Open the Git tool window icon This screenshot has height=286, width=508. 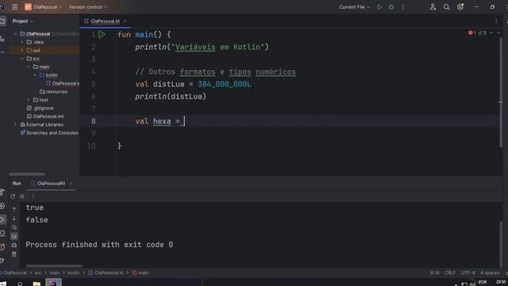tap(2, 260)
